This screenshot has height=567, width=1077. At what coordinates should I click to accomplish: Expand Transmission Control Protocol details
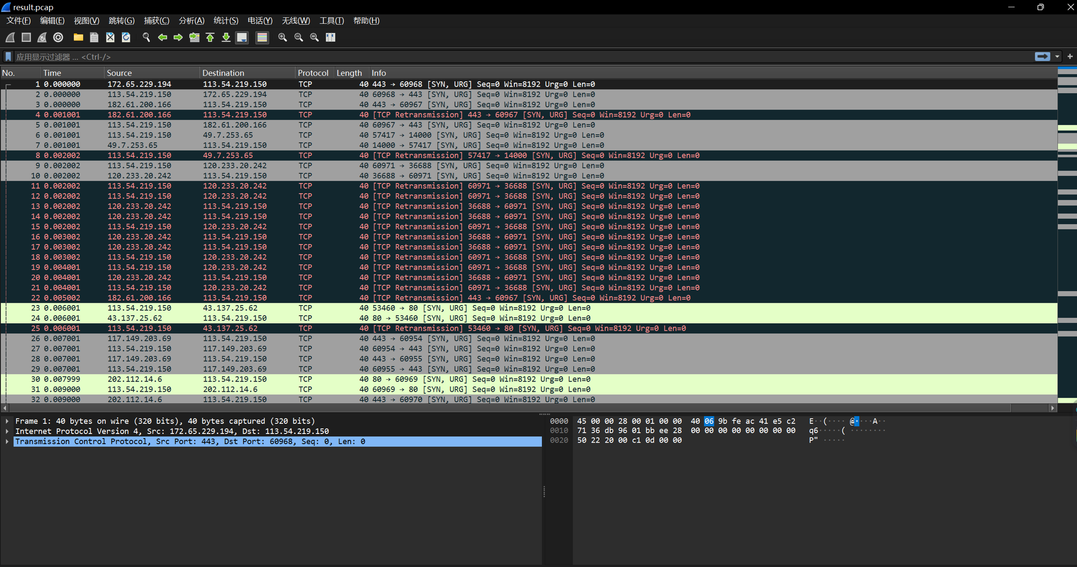point(7,441)
